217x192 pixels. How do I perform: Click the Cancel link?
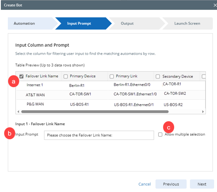[x=145, y=184]
